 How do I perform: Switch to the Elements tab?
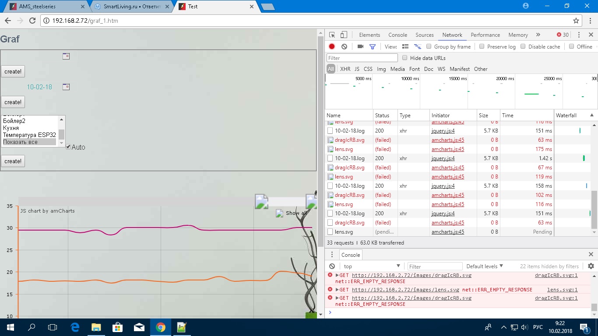tap(369, 35)
